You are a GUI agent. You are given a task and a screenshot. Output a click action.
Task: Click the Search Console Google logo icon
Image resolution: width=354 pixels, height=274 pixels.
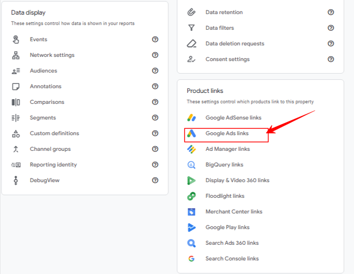[191, 259]
